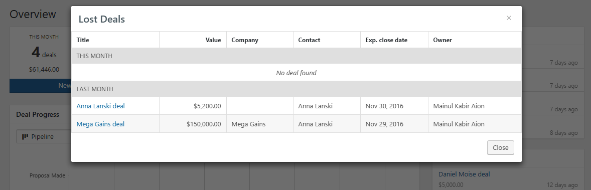Viewport: 591px width, 190px height.
Task: Click the Contact column header
Action: [x=309, y=40]
